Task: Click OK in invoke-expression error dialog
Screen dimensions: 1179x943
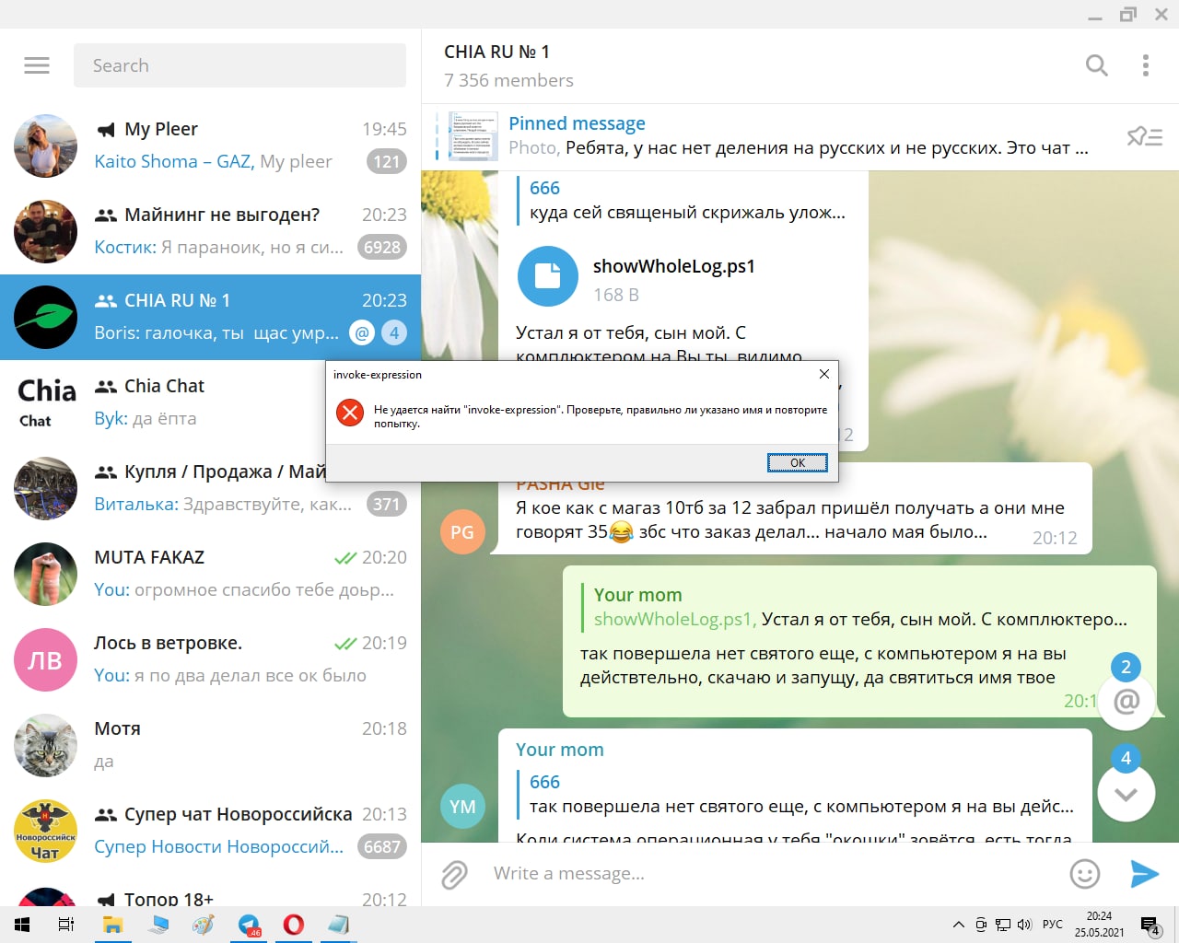Action: [798, 462]
